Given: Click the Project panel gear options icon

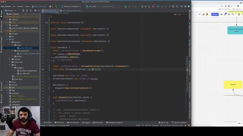Looking at the screenshot, I should click(x=35, y=11).
